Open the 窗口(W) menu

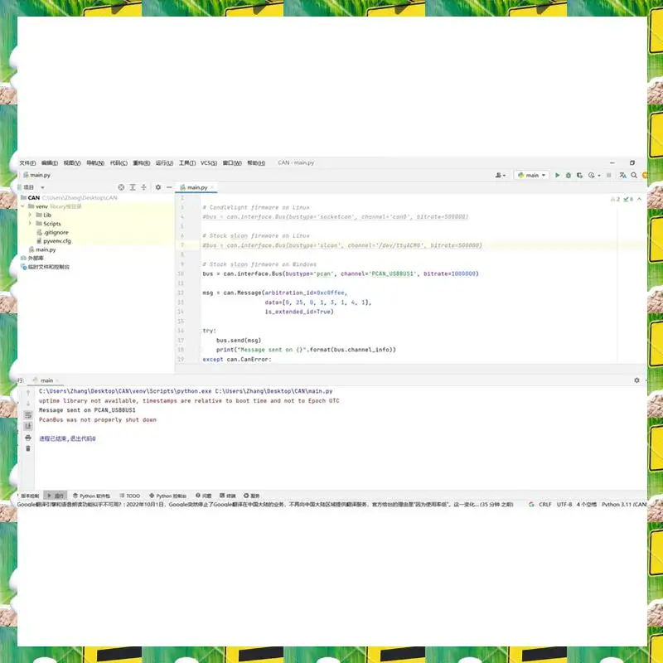232,162
